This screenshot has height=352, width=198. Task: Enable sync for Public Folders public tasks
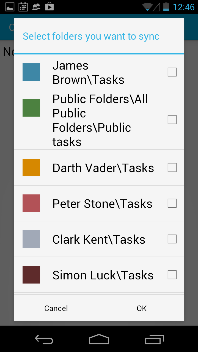pyautogui.click(x=172, y=120)
